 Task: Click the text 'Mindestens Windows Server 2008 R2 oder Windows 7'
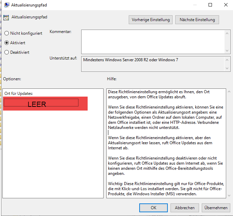pyautogui.click(x=131, y=60)
